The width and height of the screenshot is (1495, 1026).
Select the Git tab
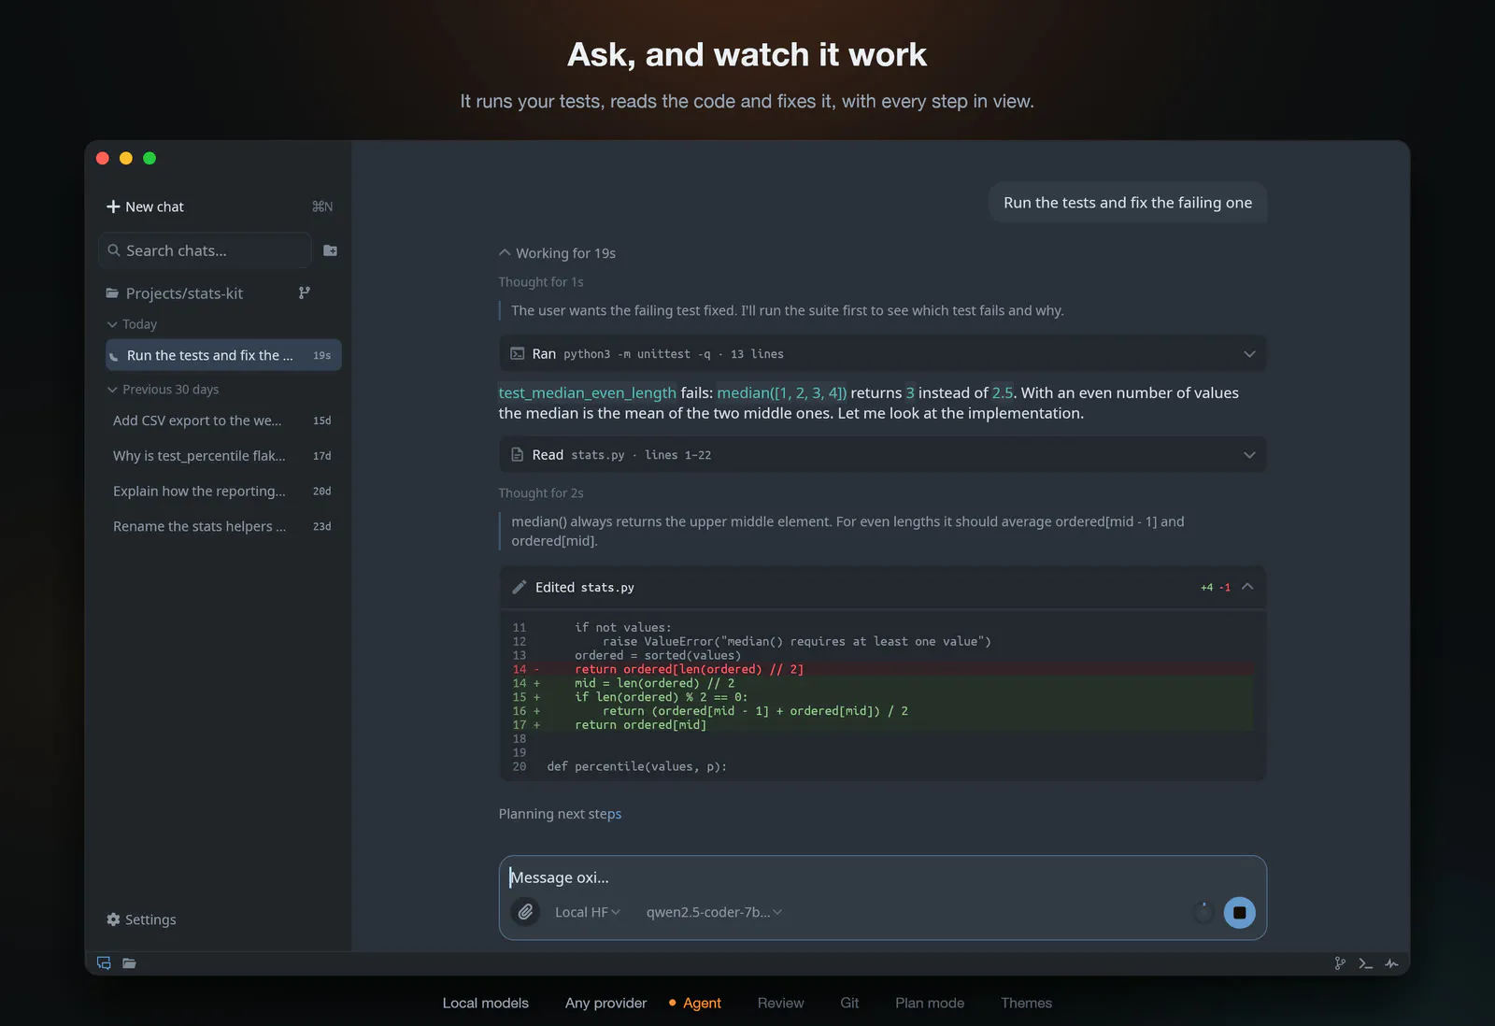pos(849,1003)
